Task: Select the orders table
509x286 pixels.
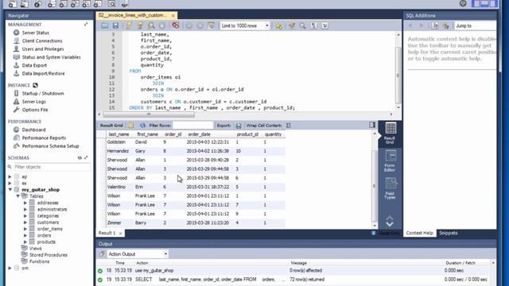Action: (44, 235)
